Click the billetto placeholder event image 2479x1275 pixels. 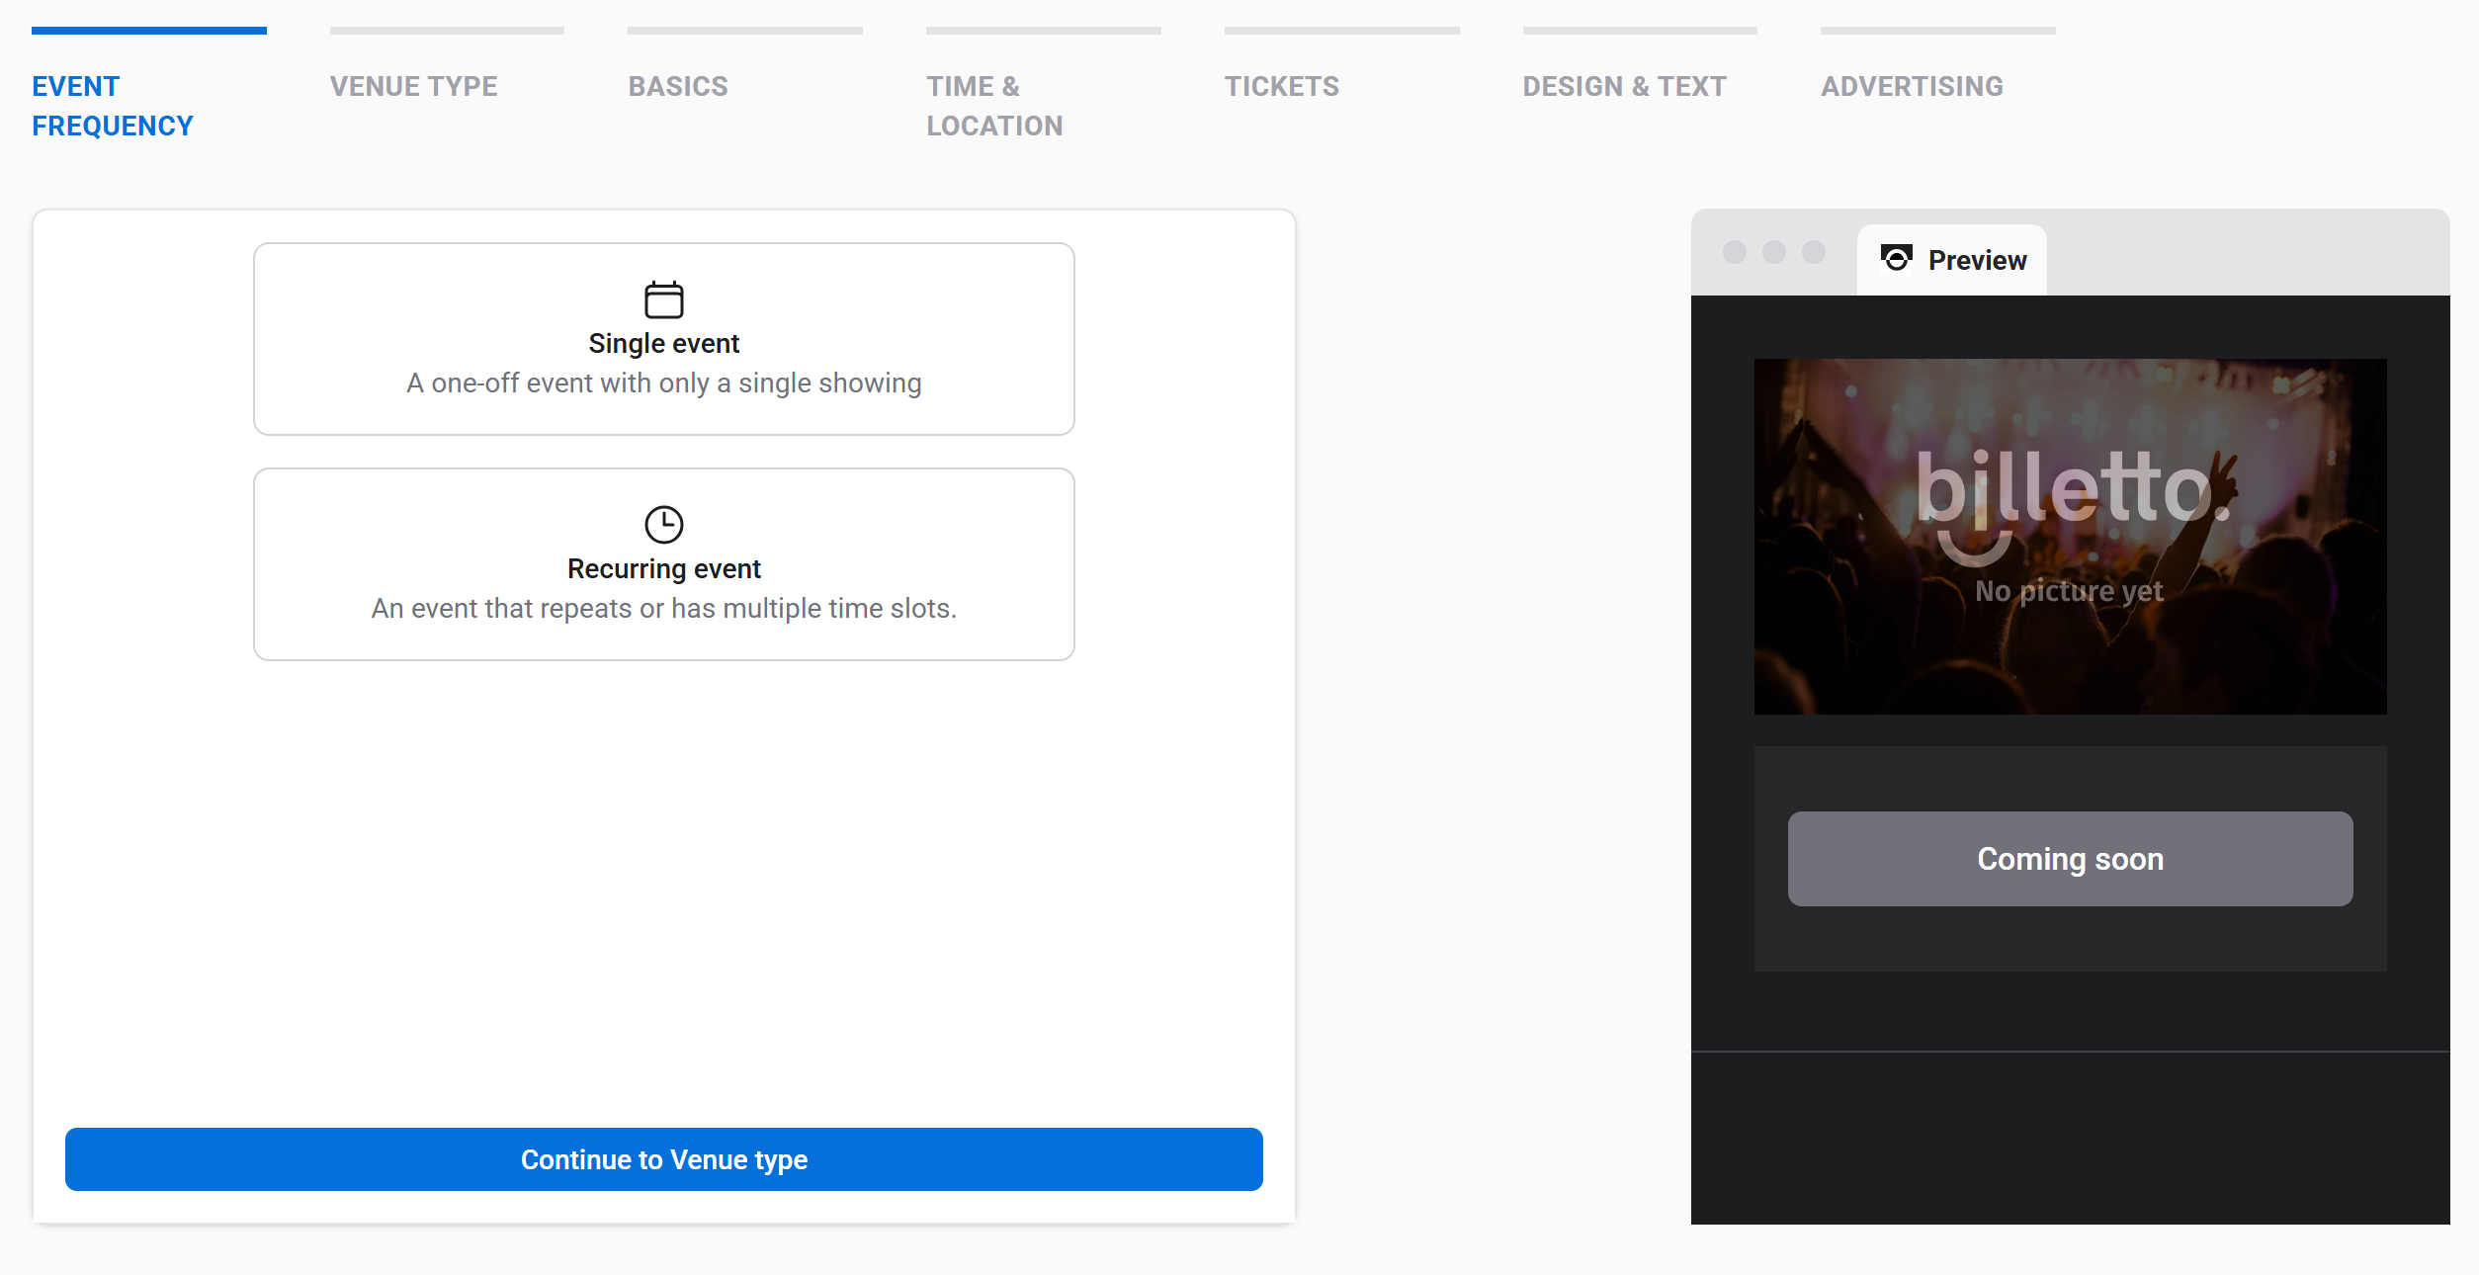click(x=2070, y=537)
